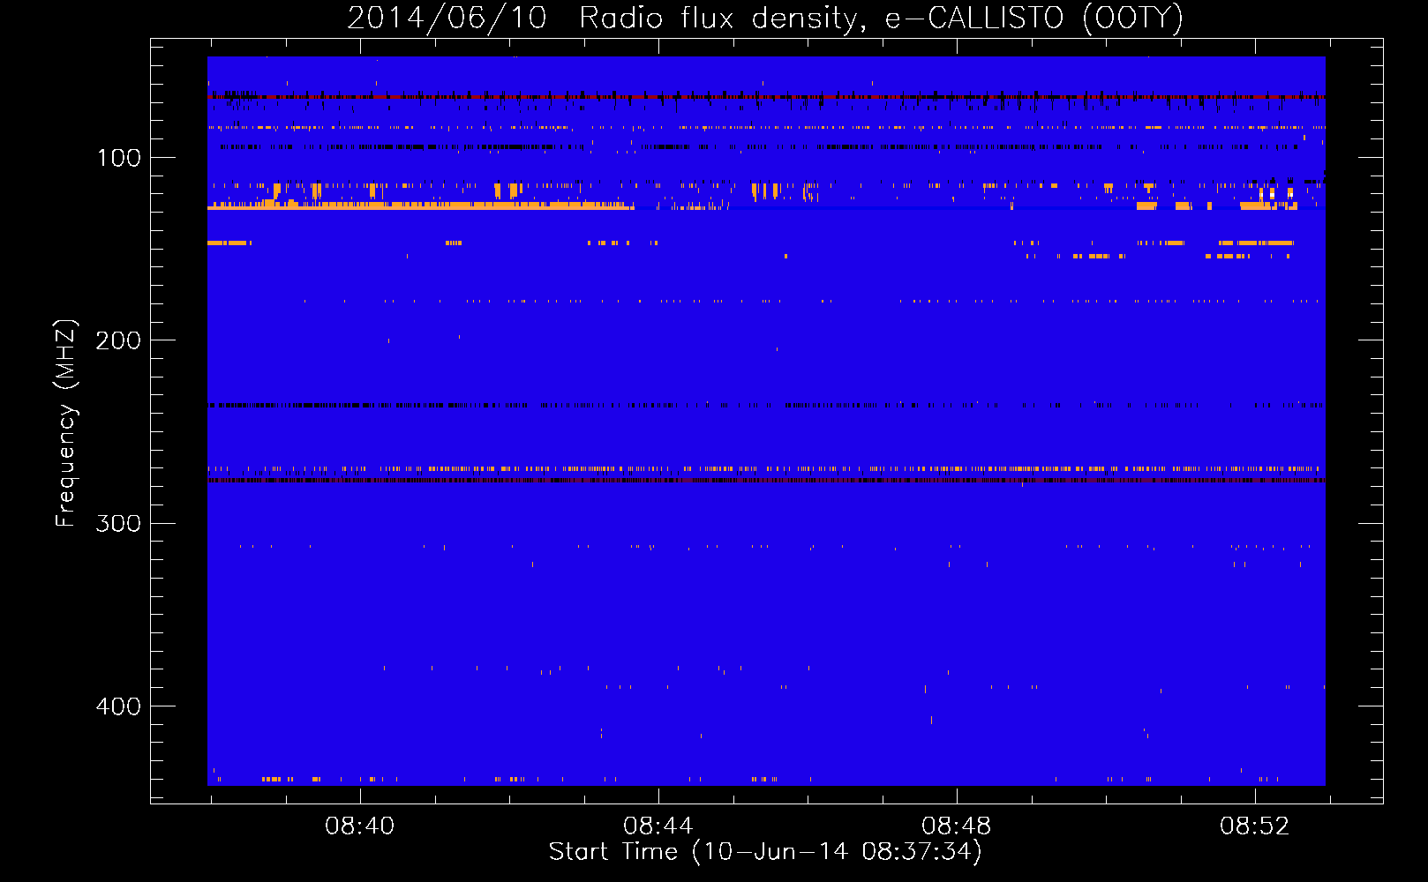Select the 200 frequency tick label
The image size is (1428, 882).
click(x=119, y=341)
